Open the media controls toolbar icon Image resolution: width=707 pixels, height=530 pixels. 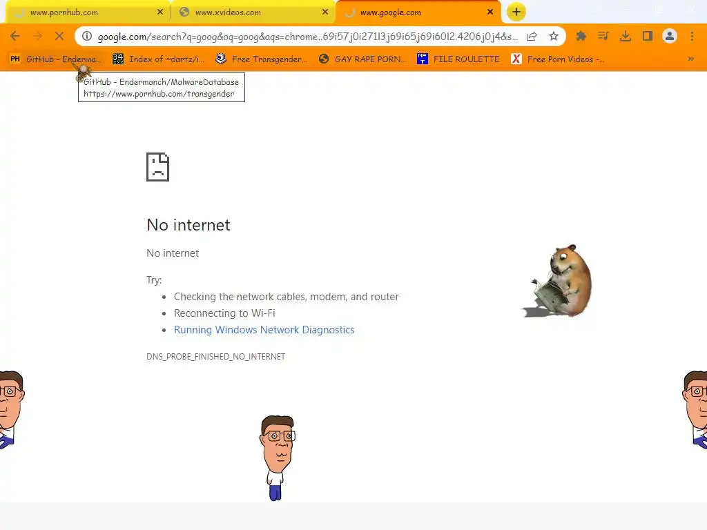(x=603, y=36)
